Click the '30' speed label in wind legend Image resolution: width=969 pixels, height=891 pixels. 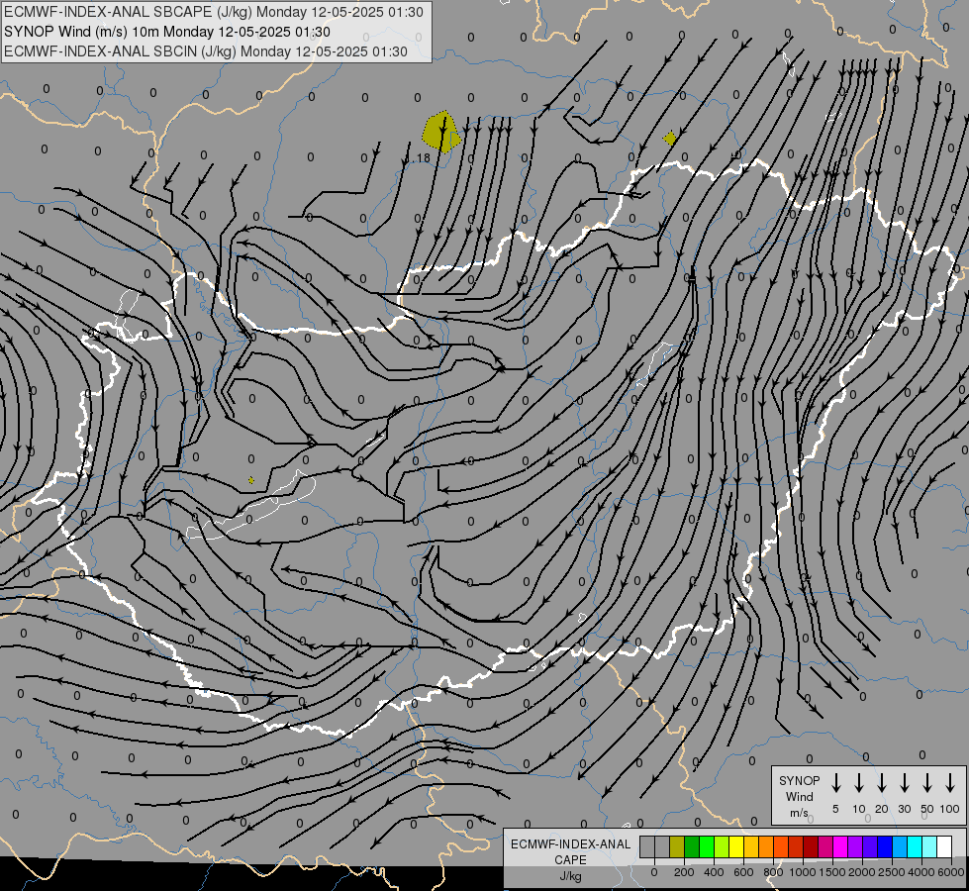(904, 809)
